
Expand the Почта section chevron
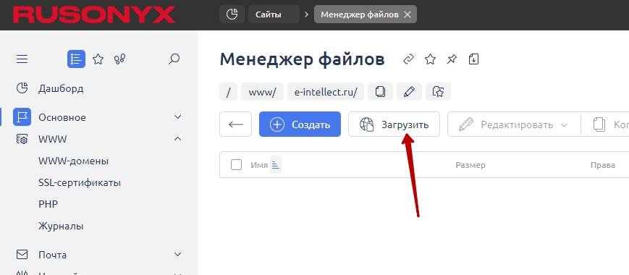tap(178, 255)
